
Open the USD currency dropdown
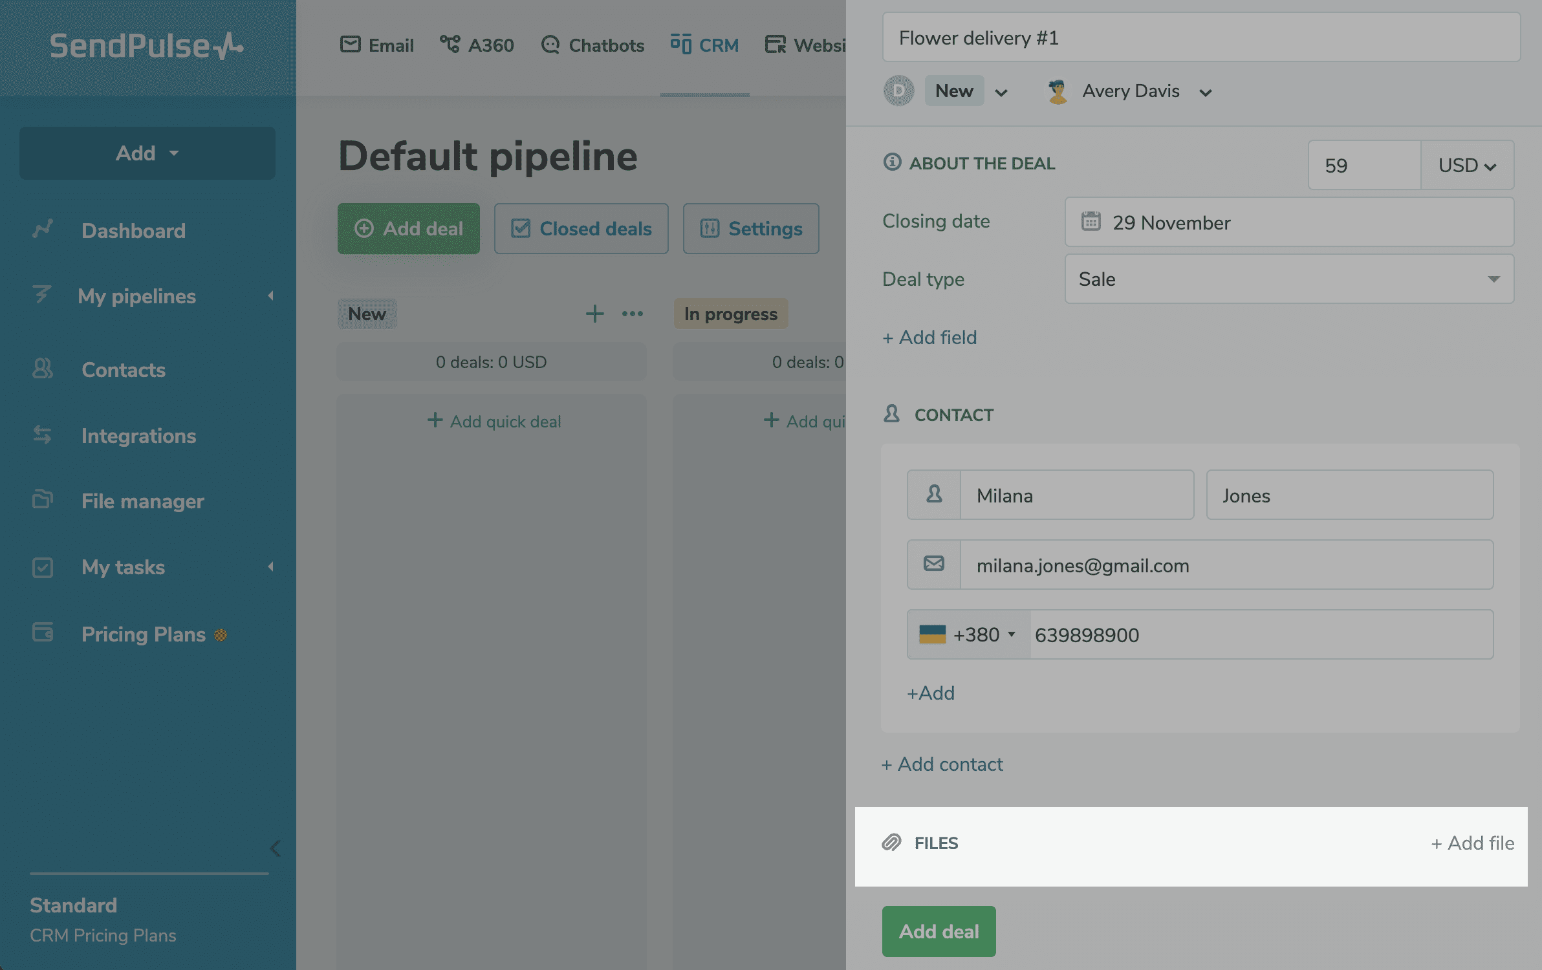point(1466,166)
